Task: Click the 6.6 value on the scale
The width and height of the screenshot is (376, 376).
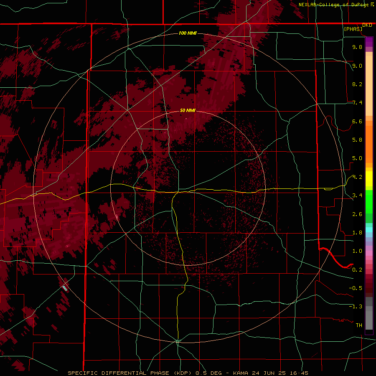Action: [357, 121]
